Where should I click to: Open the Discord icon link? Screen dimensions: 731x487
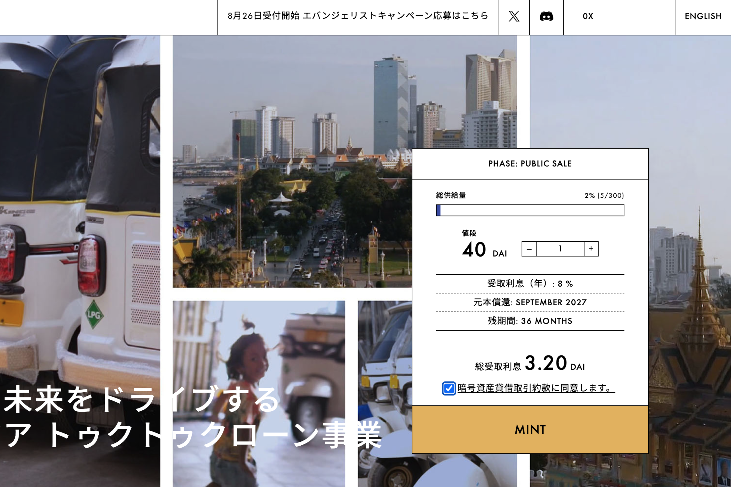546,16
